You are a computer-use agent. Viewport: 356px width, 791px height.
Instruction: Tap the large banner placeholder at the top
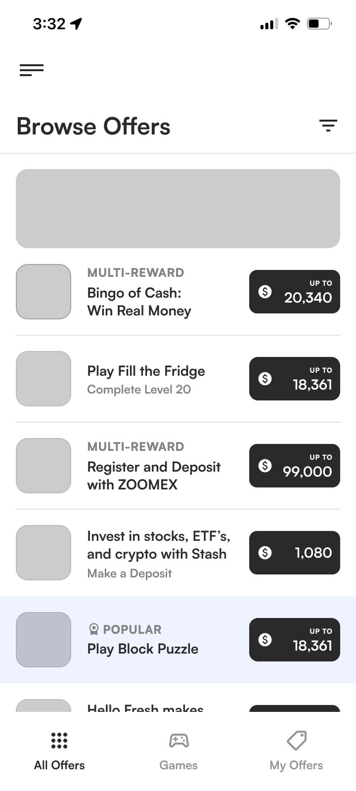(x=178, y=209)
